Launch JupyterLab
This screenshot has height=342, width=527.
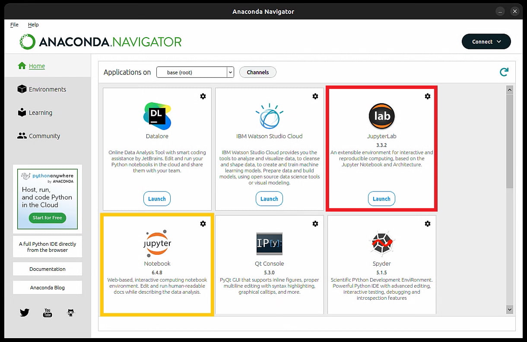pos(381,199)
